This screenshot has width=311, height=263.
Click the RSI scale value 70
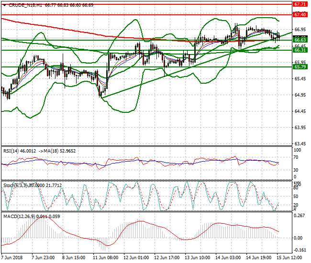point(296,157)
